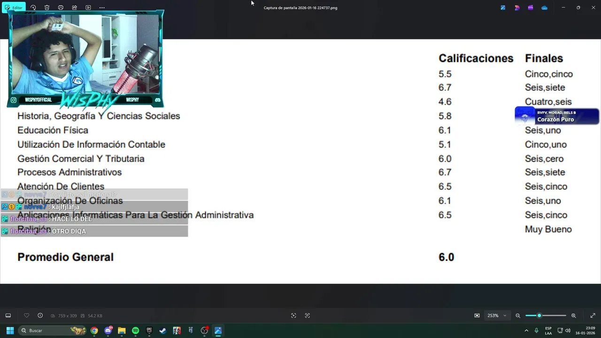
Task: Open the three-dots more options menu
Action: pos(102,8)
